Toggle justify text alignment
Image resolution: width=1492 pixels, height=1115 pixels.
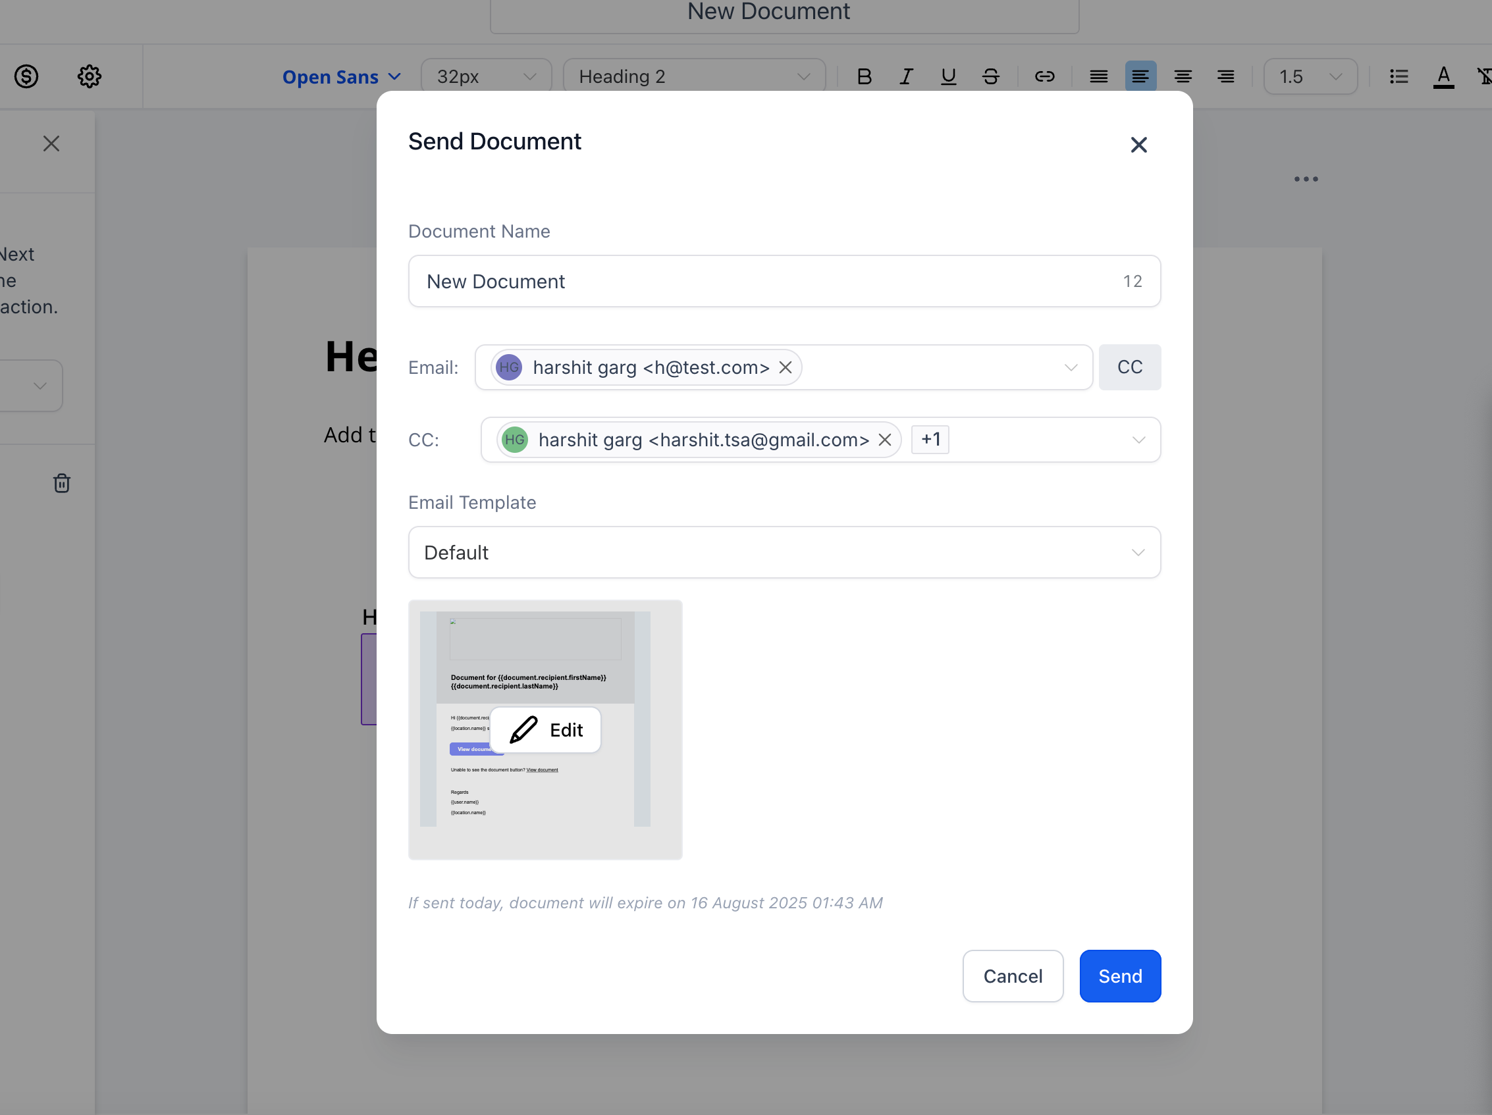[x=1098, y=76]
